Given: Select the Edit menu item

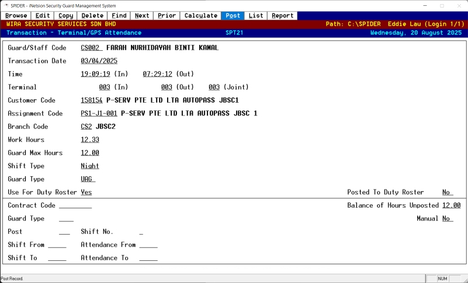Looking at the screenshot, I should pos(43,16).
